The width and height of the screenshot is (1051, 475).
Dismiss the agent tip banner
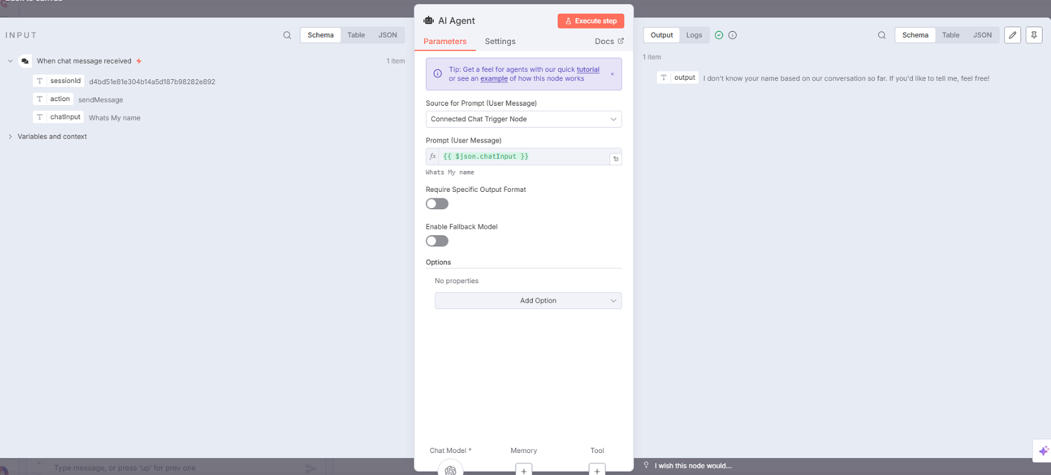pos(612,74)
